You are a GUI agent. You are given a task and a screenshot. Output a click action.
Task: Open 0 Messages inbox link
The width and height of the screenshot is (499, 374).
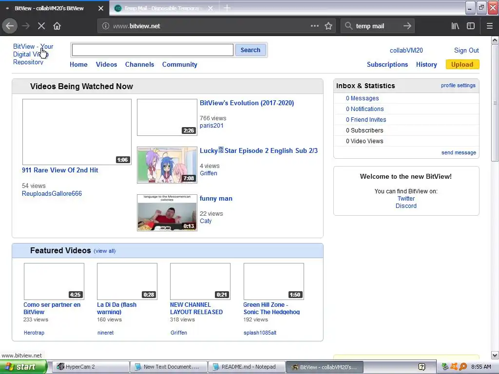pyautogui.click(x=362, y=98)
